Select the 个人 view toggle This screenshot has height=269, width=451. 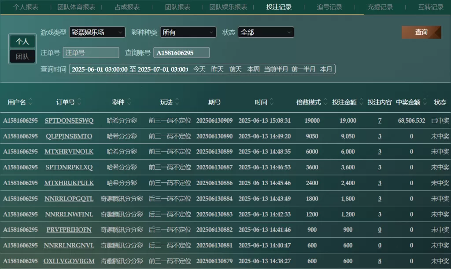[22, 42]
